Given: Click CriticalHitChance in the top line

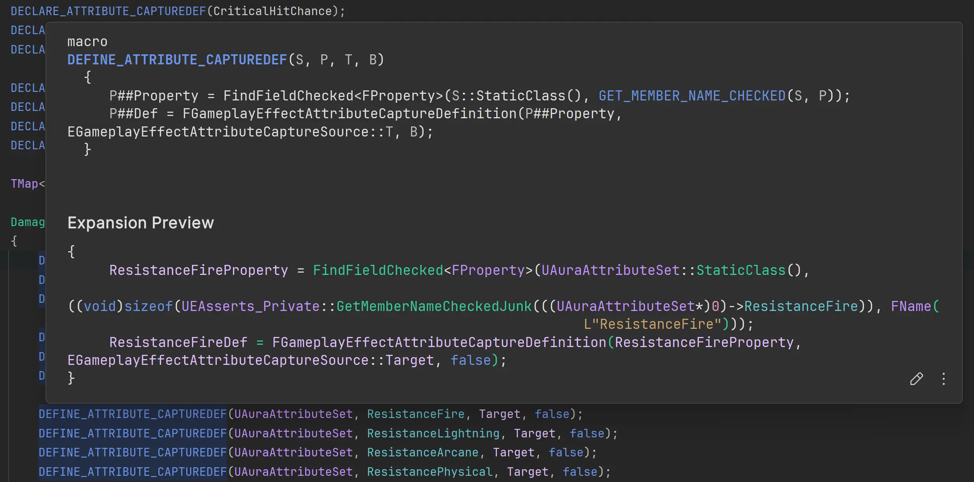Looking at the screenshot, I should pos(273,11).
